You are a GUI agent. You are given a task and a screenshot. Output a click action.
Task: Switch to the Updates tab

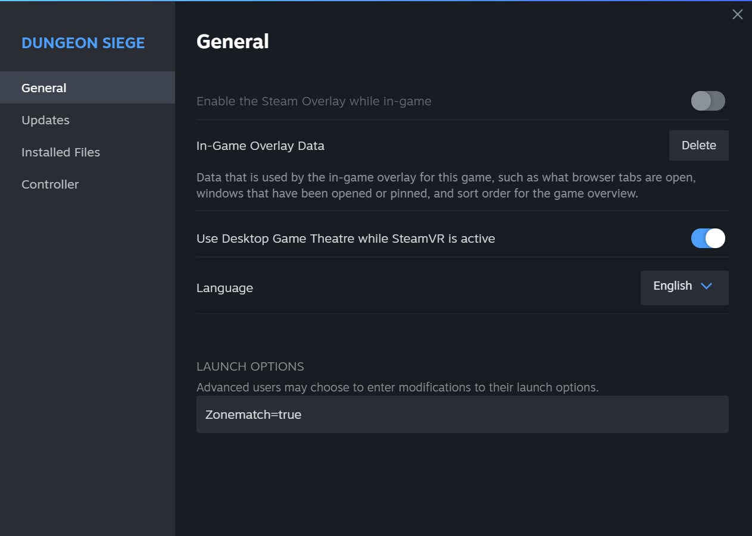tap(45, 120)
